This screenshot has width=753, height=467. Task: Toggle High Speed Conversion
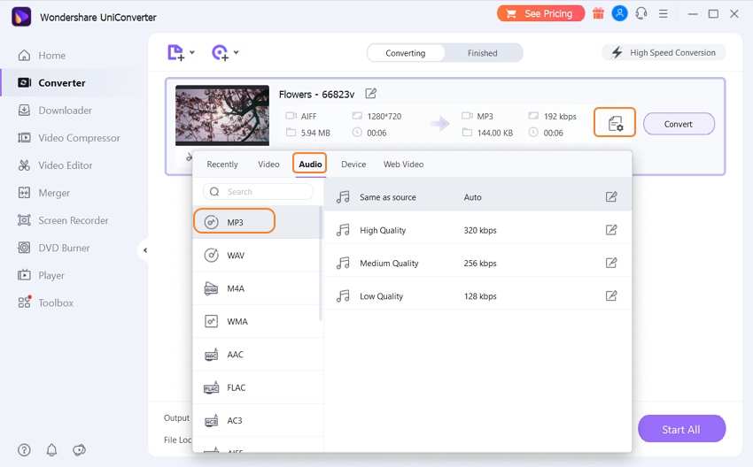click(x=664, y=53)
